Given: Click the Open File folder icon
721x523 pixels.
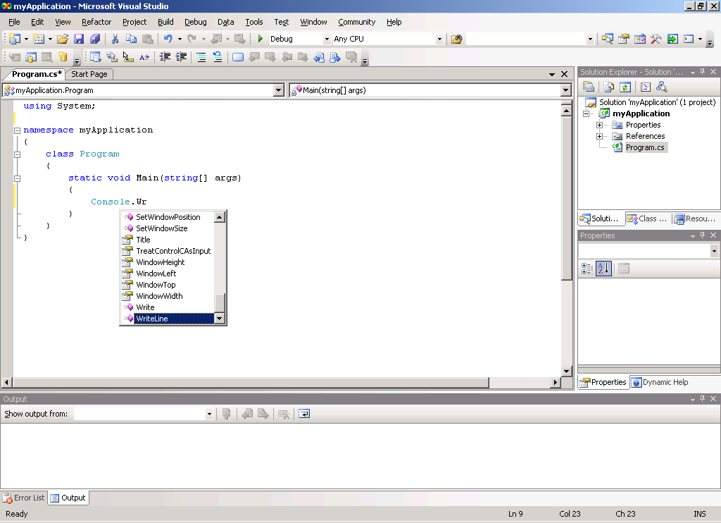Looking at the screenshot, I should (63, 39).
